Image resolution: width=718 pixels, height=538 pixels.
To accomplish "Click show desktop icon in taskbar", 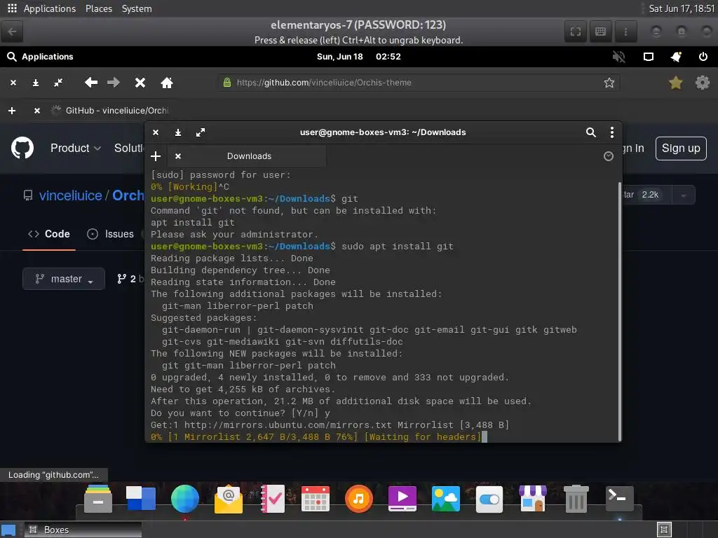I will [8, 530].
